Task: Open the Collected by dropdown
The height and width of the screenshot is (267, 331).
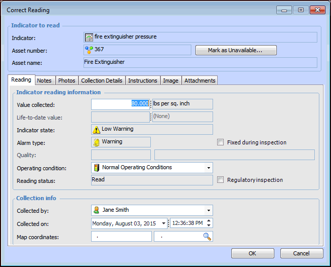Action: (208, 210)
